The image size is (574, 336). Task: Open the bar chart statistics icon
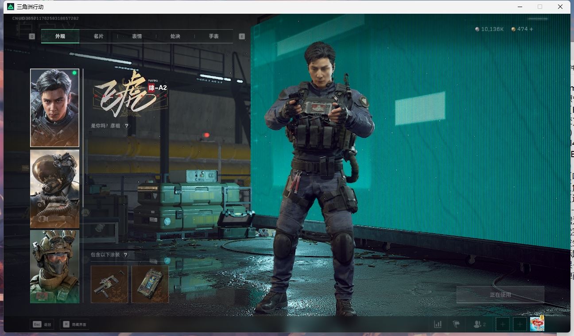tap(438, 324)
